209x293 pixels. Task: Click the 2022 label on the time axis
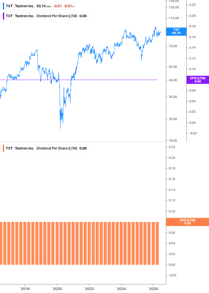pyautogui.click(x=89, y=289)
